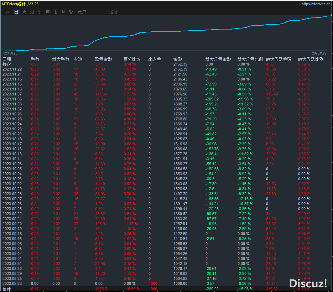The width and height of the screenshot is (333, 292).
Task: Click the -12.13 % cell
Action: click(245, 199)
